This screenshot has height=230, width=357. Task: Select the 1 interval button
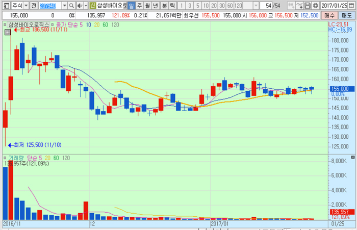tap(182, 6)
